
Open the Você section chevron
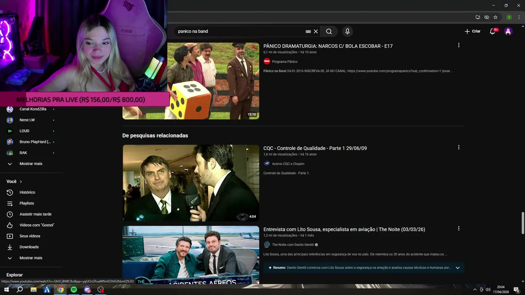tap(21, 182)
